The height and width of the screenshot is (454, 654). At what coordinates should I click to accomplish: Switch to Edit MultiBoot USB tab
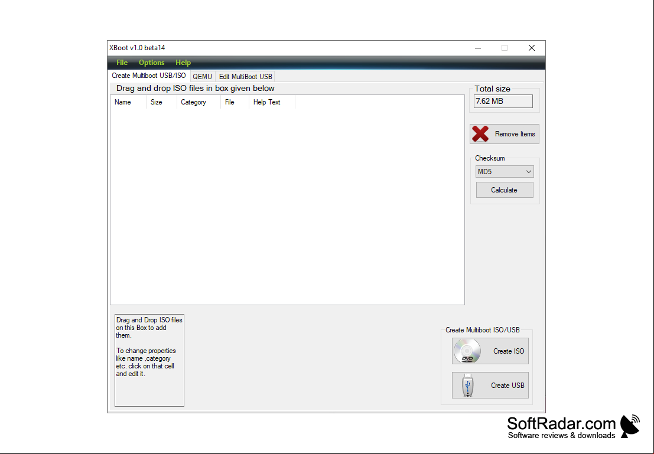pyautogui.click(x=245, y=77)
